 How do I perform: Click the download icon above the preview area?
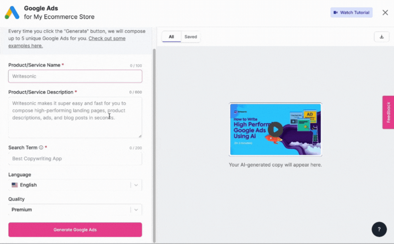pos(381,37)
